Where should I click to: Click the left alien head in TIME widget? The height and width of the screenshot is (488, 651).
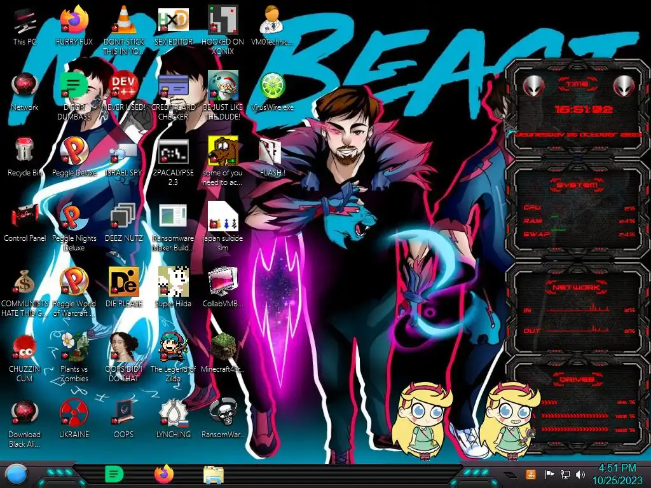tap(533, 86)
